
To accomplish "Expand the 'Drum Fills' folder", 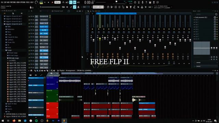I will click(10, 42).
